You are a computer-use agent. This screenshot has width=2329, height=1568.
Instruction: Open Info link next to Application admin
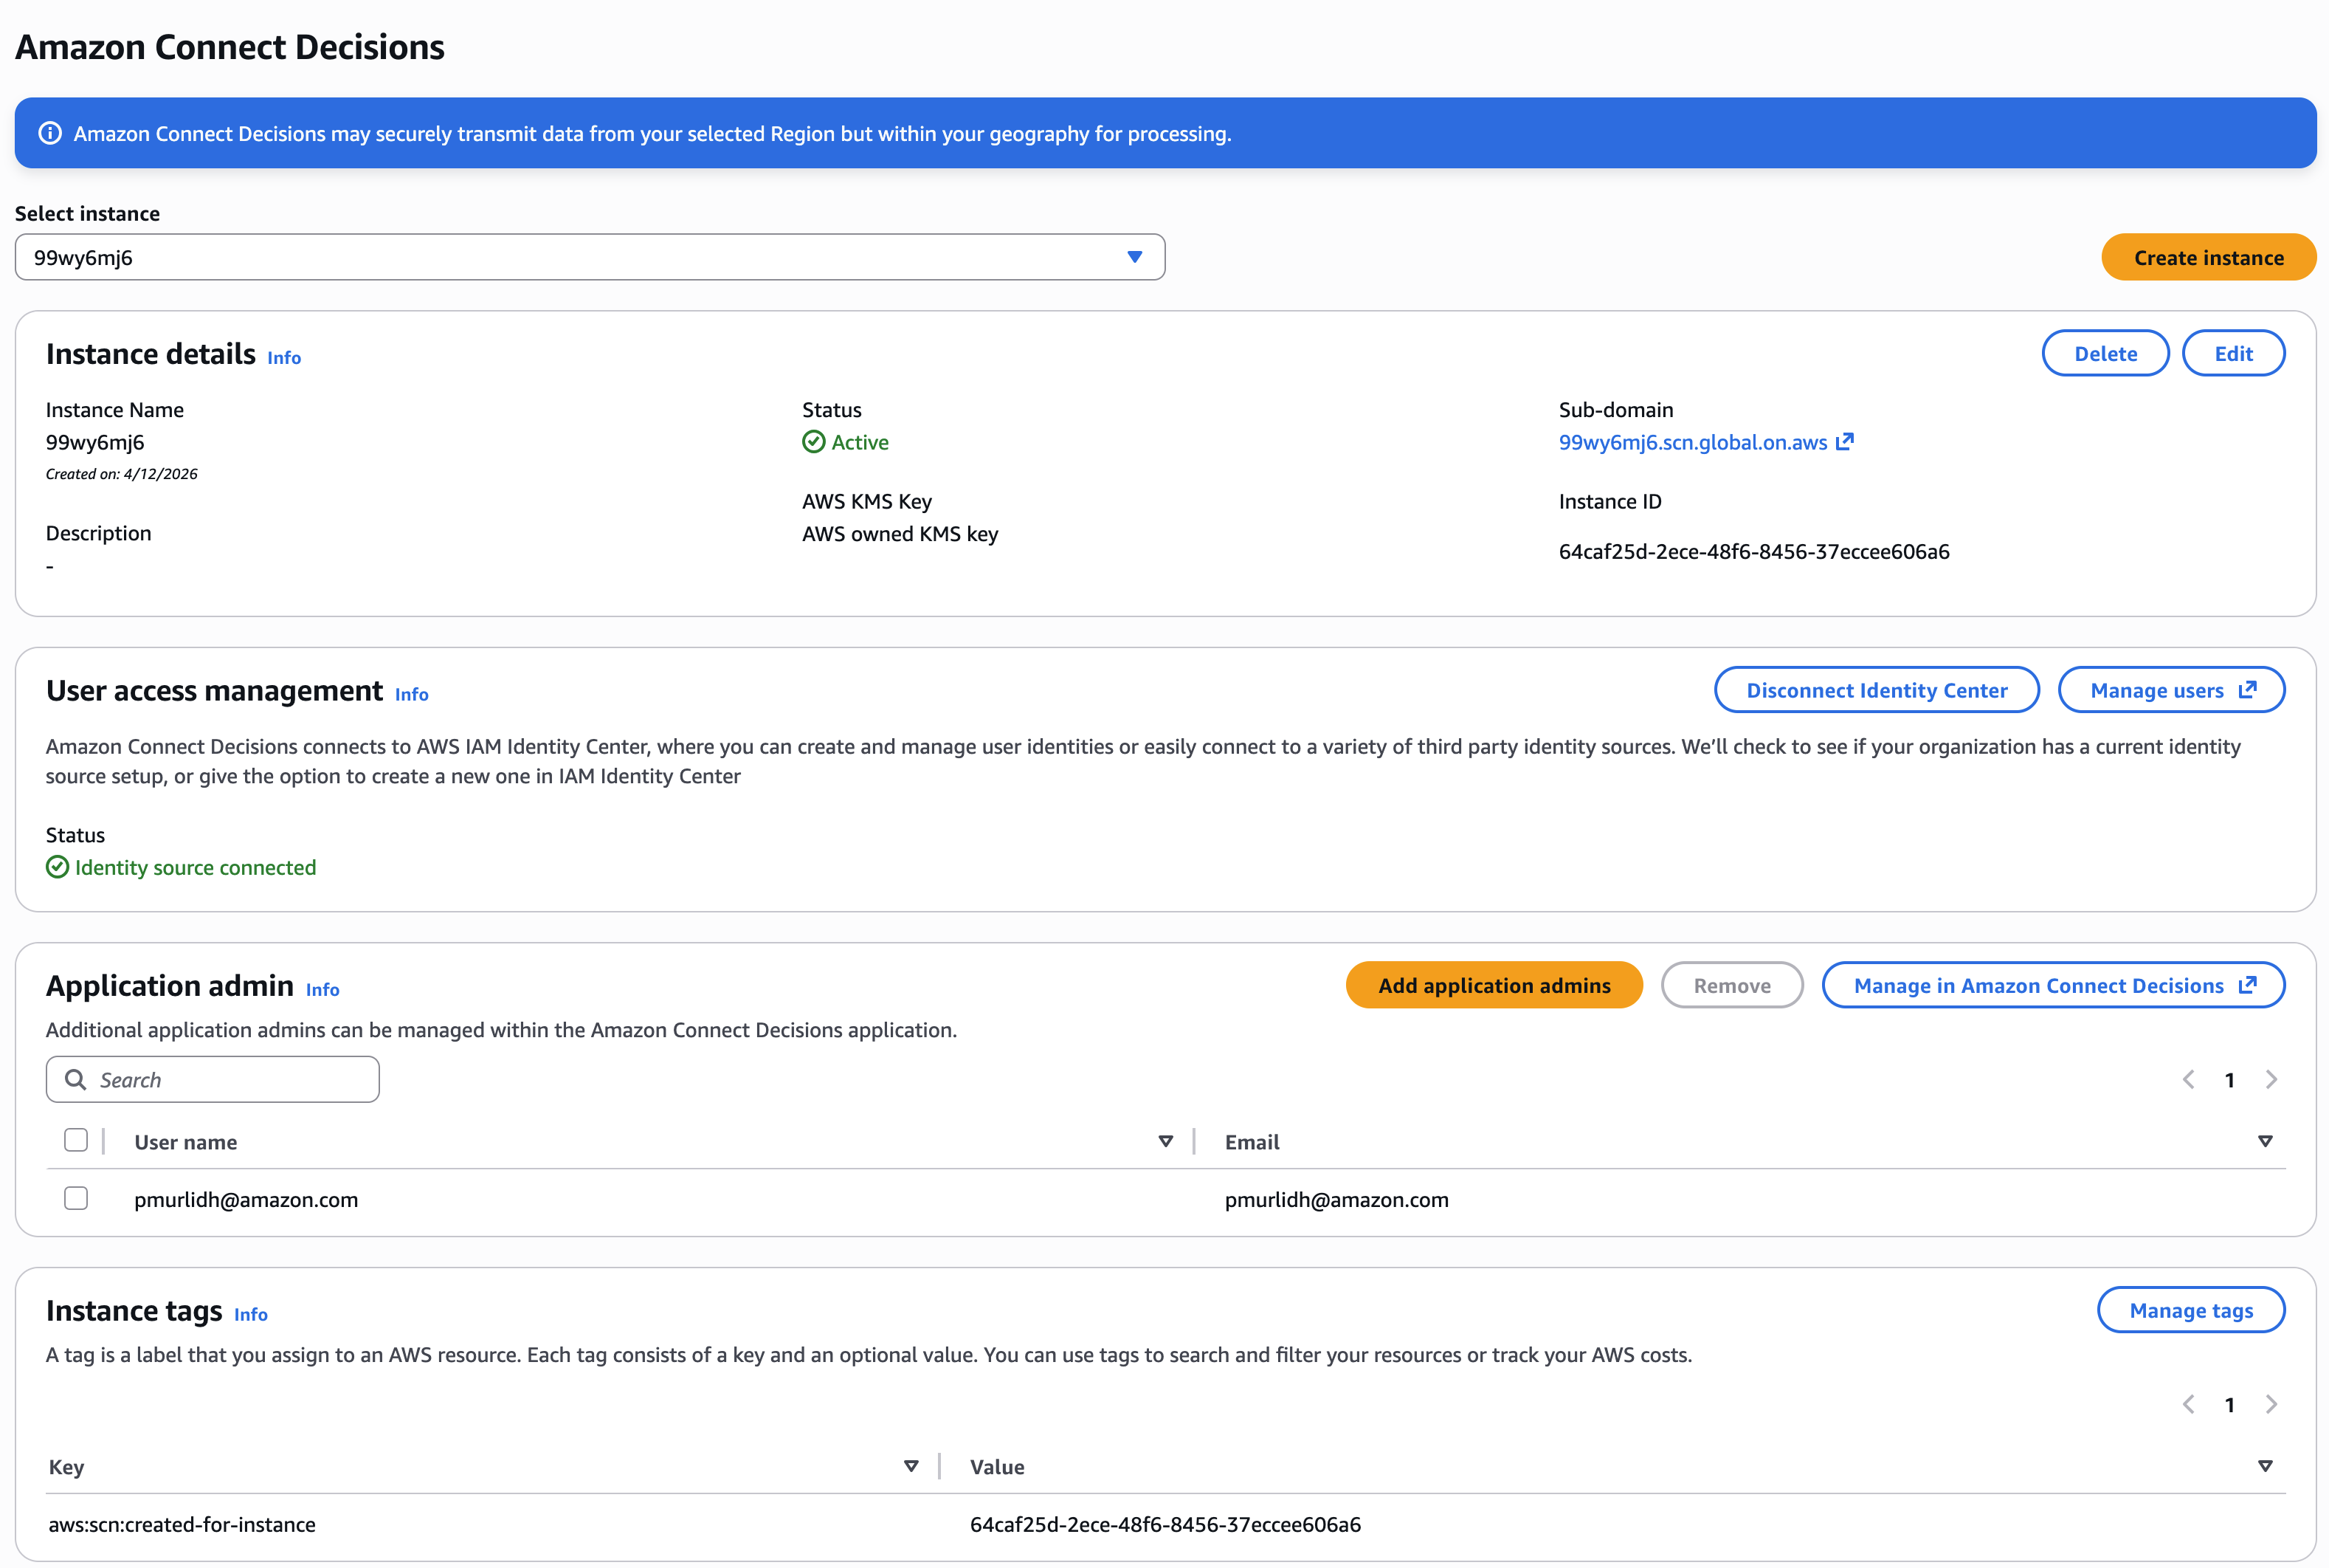pos(323,989)
